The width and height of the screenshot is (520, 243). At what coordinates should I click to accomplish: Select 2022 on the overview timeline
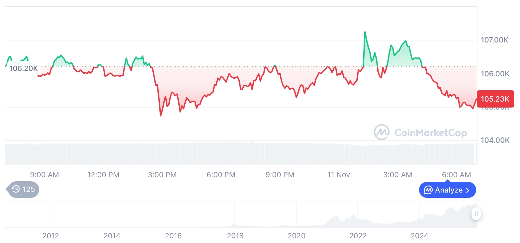pos(358,236)
